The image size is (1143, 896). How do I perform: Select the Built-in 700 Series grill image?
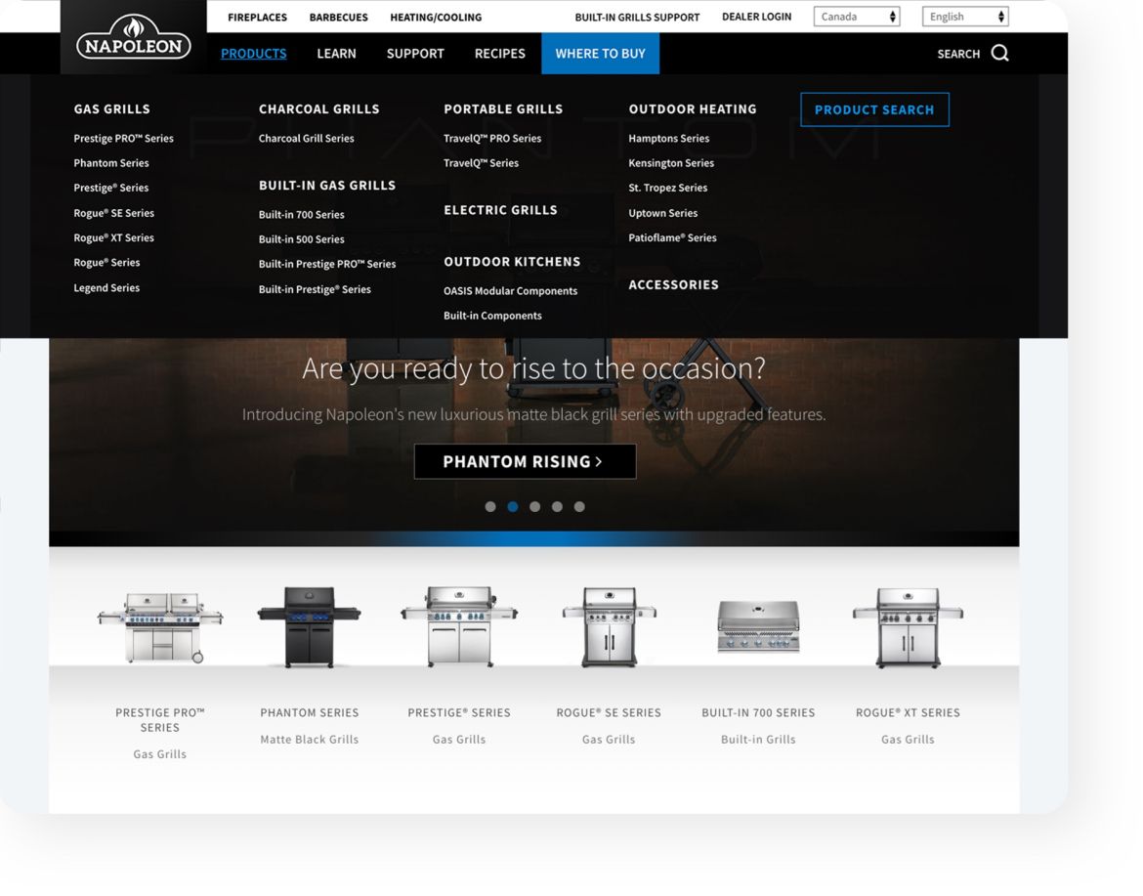758,625
